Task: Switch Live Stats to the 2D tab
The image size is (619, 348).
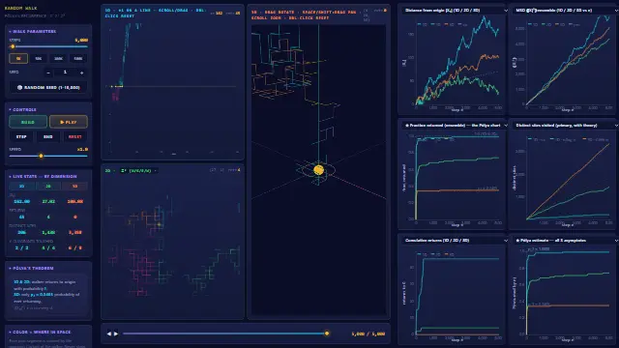Action: tap(48, 186)
